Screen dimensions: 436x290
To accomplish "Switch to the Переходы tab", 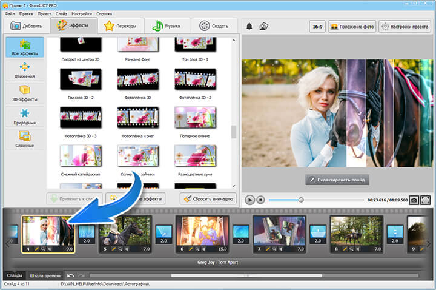I will (x=121, y=26).
